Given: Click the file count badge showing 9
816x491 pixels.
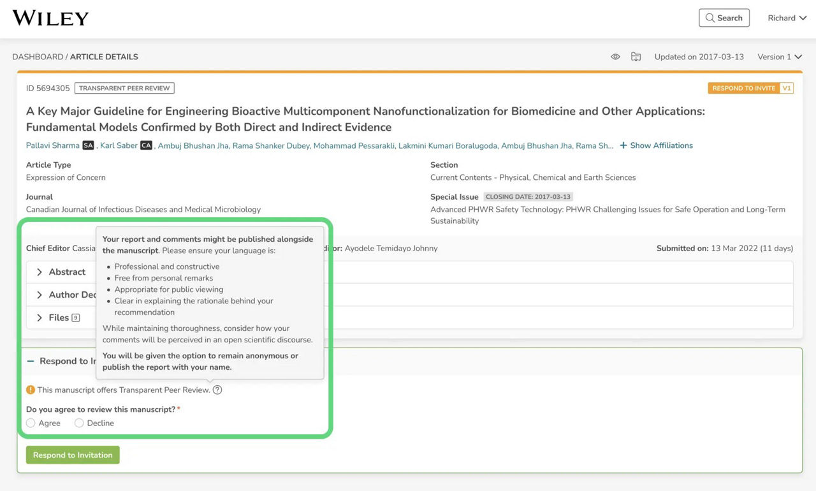Looking at the screenshot, I should tap(76, 318).
